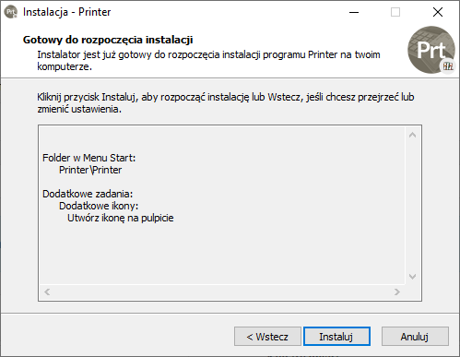This screenshot has width=460, height=357.
Task: Click the 'Printer\Printer' folder path text
Action: (x=90, y=170)
